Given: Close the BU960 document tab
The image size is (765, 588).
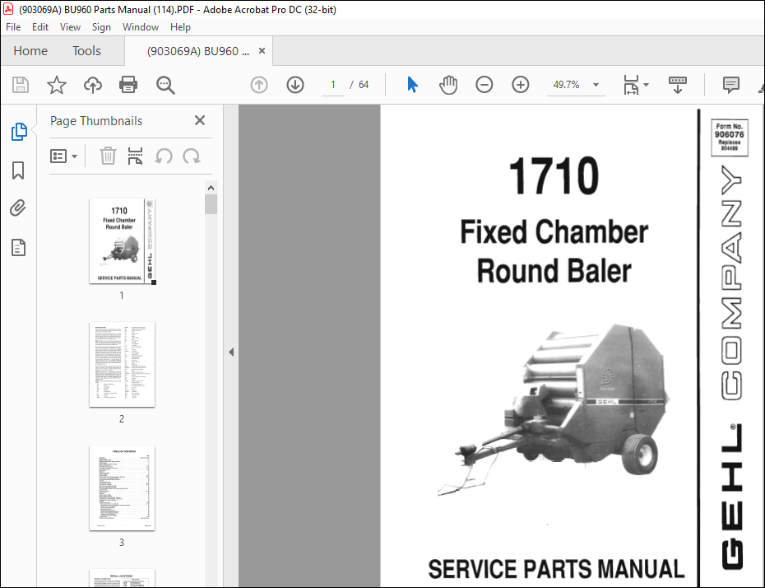Looking at the screenshot, I should tap(262, 51).
